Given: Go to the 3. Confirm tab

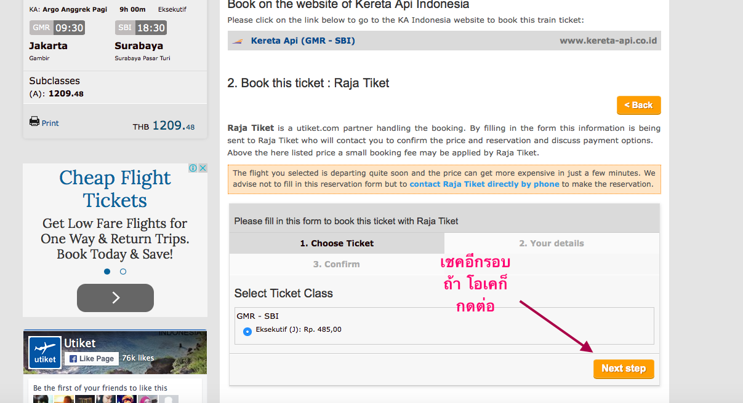Looking at the screenshot, I should pyautogui.click(x=337, y=264).
